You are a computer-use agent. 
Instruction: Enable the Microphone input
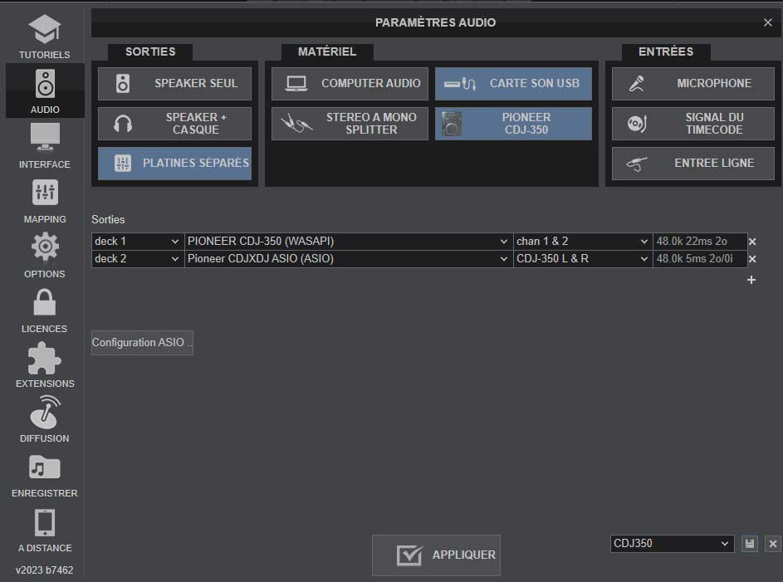point(693,84)
